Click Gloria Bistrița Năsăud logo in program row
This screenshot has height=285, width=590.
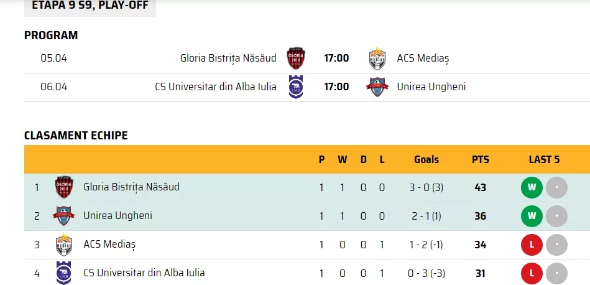click(x=296, y=58)
